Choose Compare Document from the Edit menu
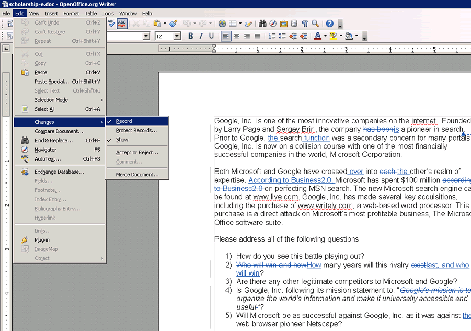This screenshot has height=331, width=471. 60,131
